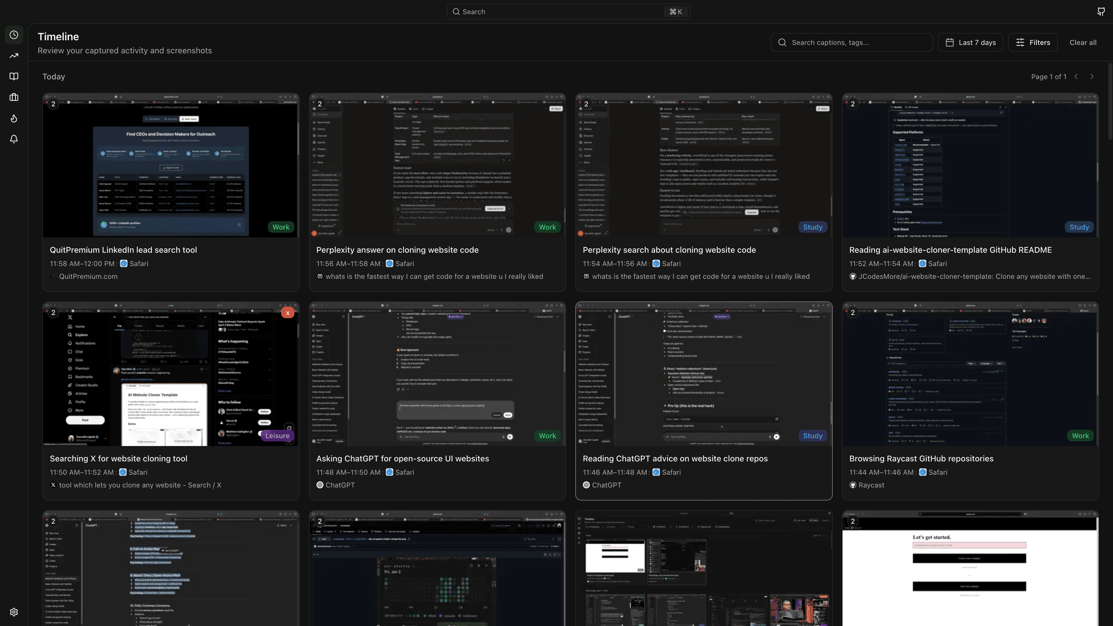Open the flame icon in sidebar
Screen dimensions: 1113x626
pyautogui.click(x=14, y=118)
